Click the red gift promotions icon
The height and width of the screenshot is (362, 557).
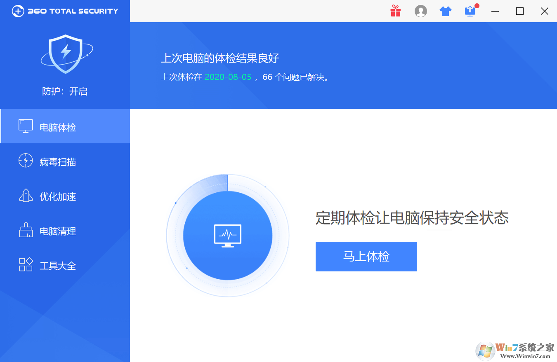[395, 11]
